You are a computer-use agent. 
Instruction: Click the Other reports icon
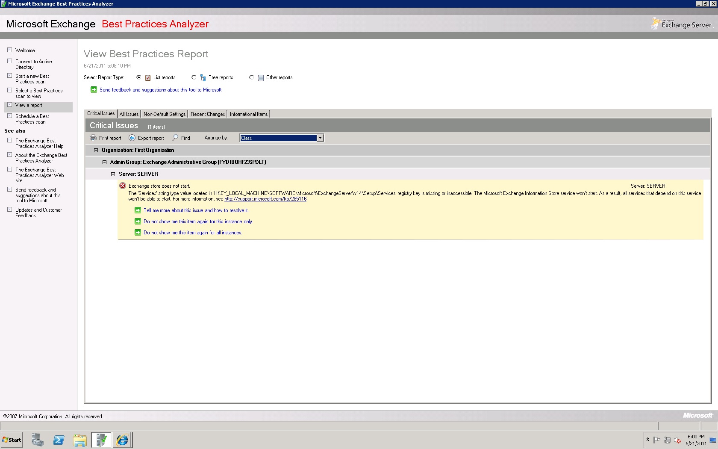[x=261, y=77]
